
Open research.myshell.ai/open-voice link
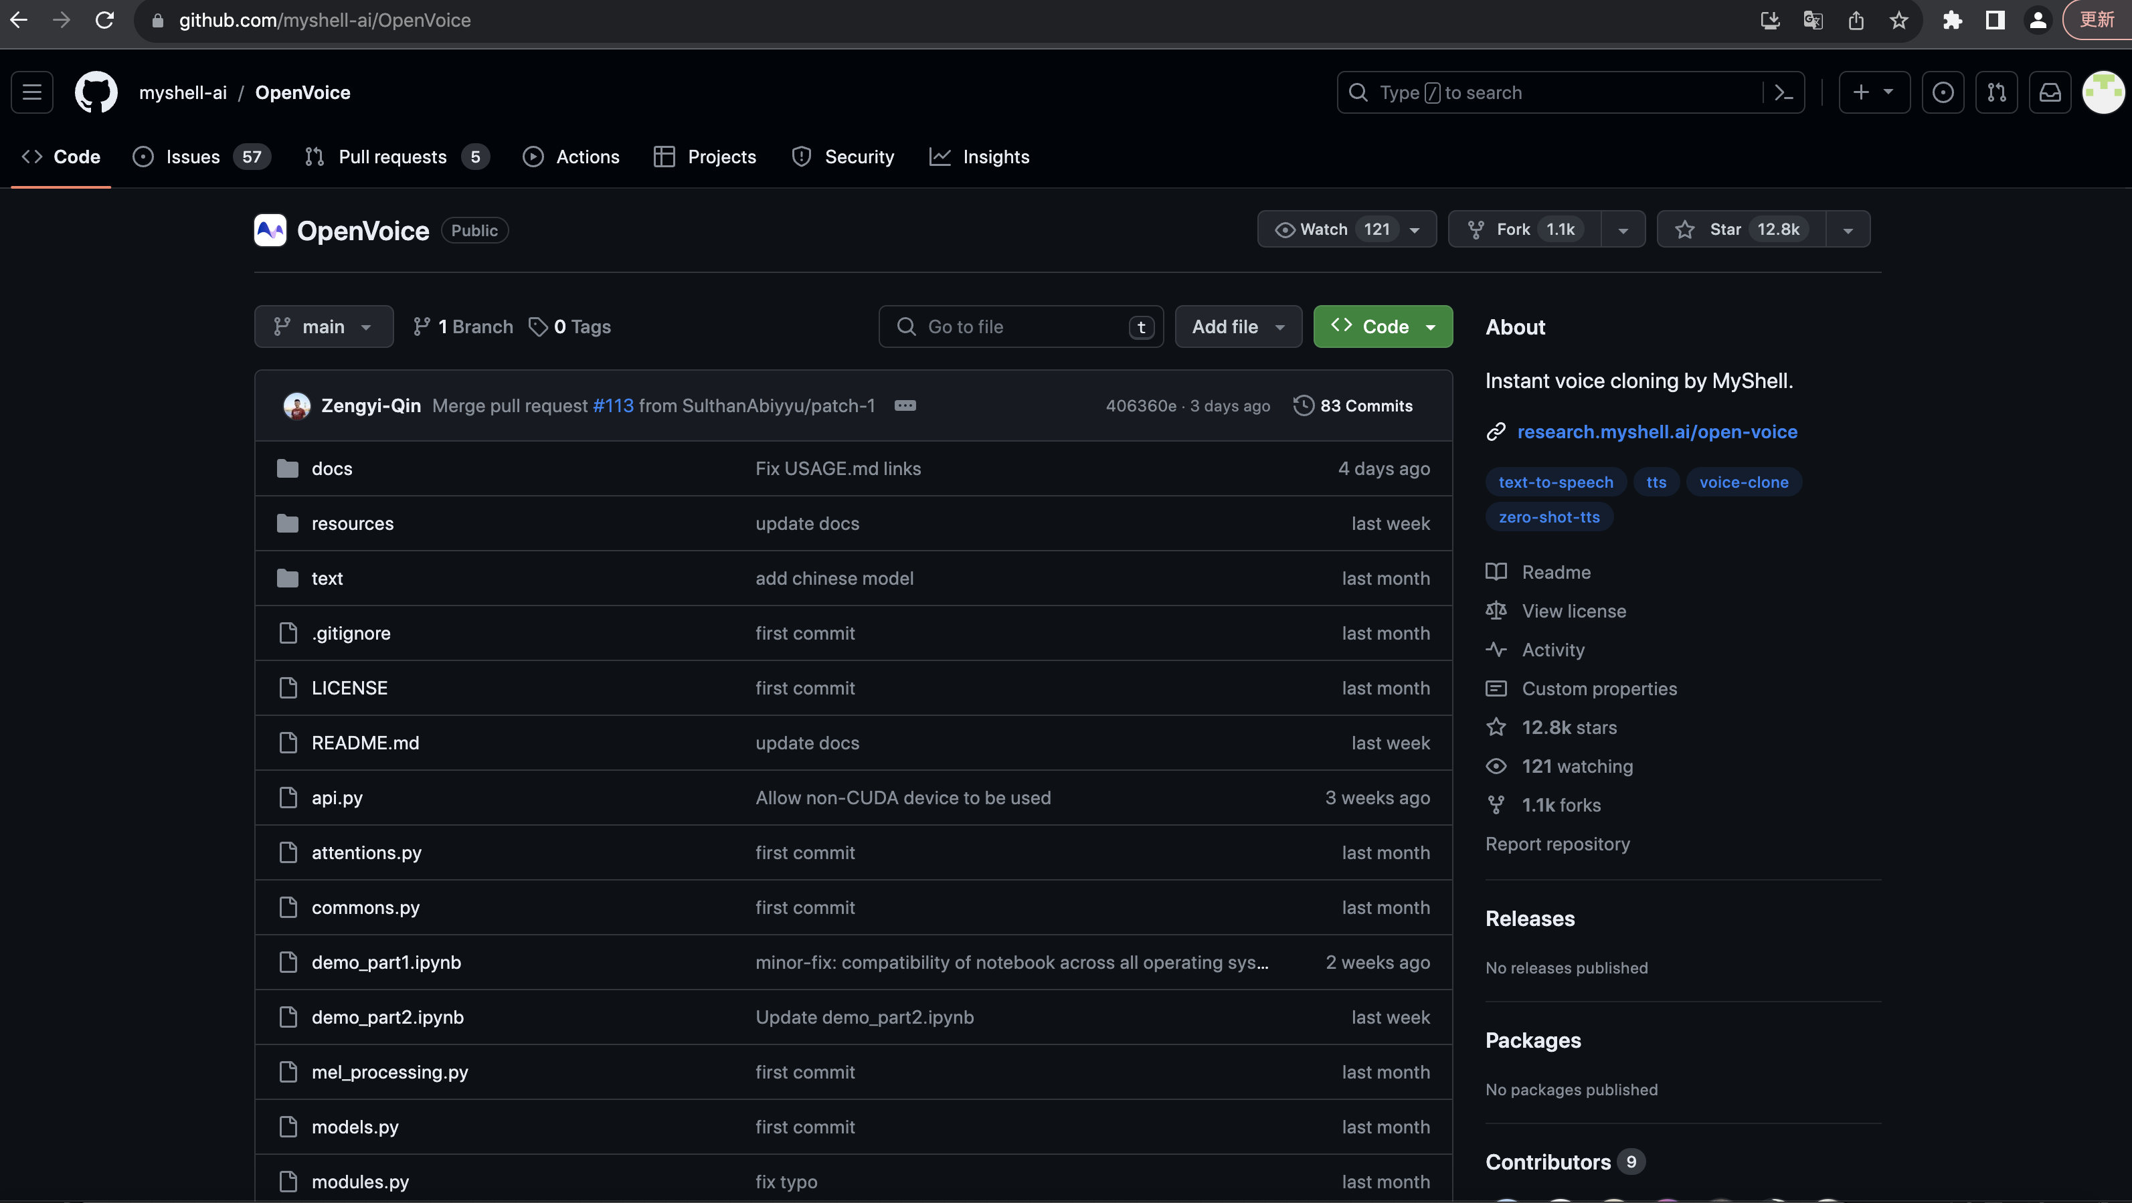[x=1657, y=432]
